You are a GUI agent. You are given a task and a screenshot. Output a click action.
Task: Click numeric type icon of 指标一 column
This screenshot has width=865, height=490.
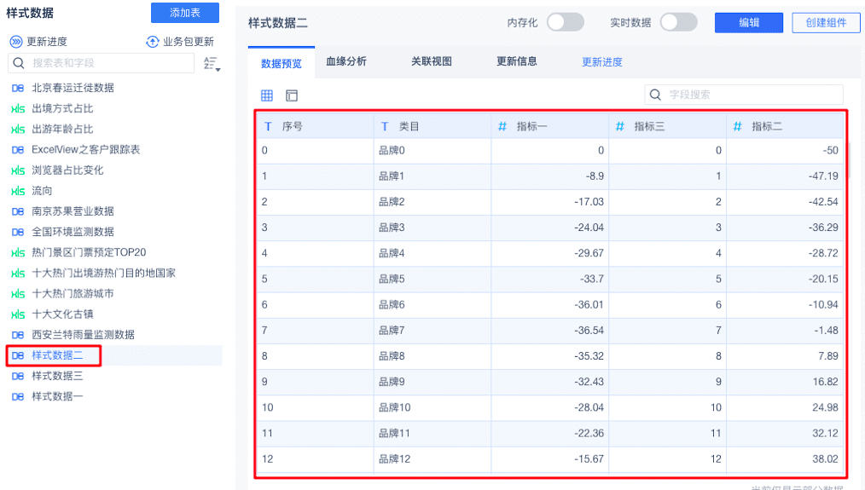[503, 126]
